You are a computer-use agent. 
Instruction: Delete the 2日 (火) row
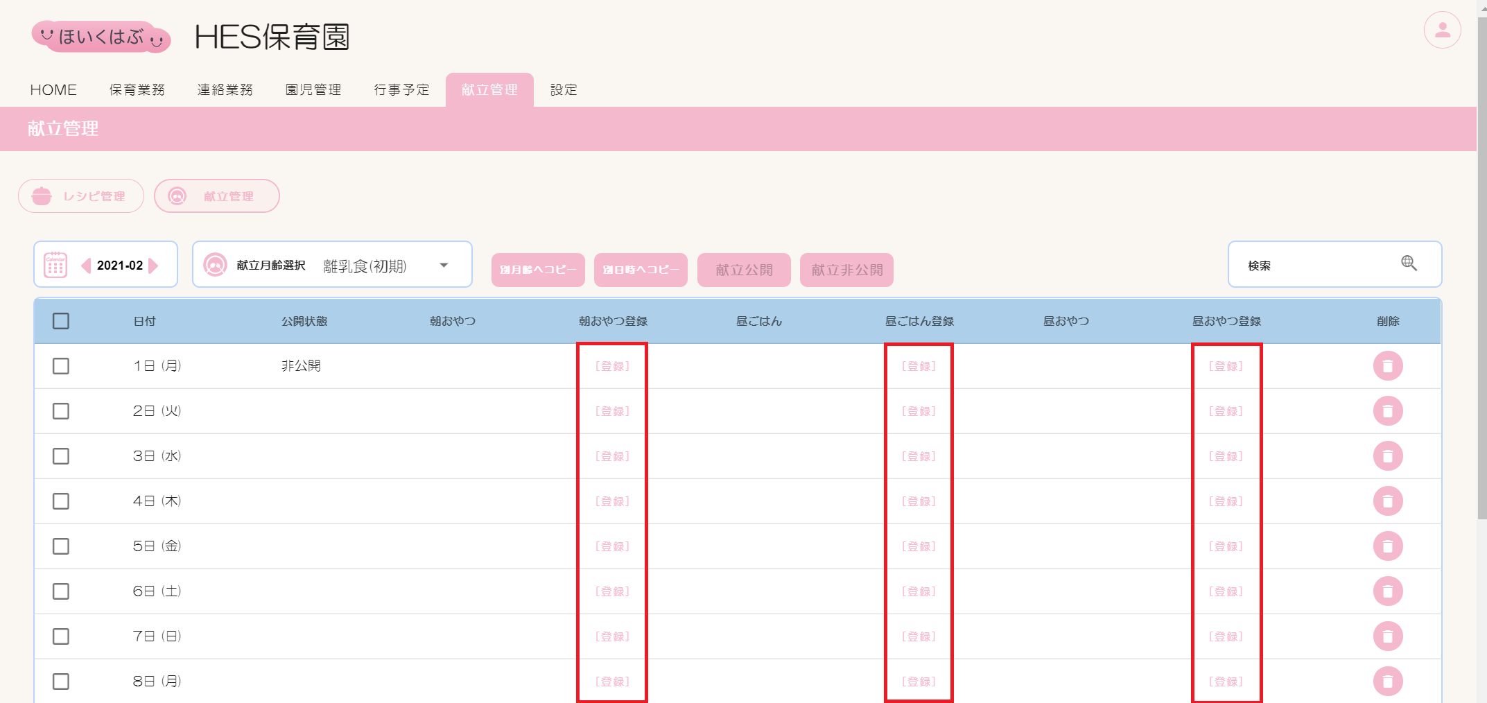[1388, 411]
